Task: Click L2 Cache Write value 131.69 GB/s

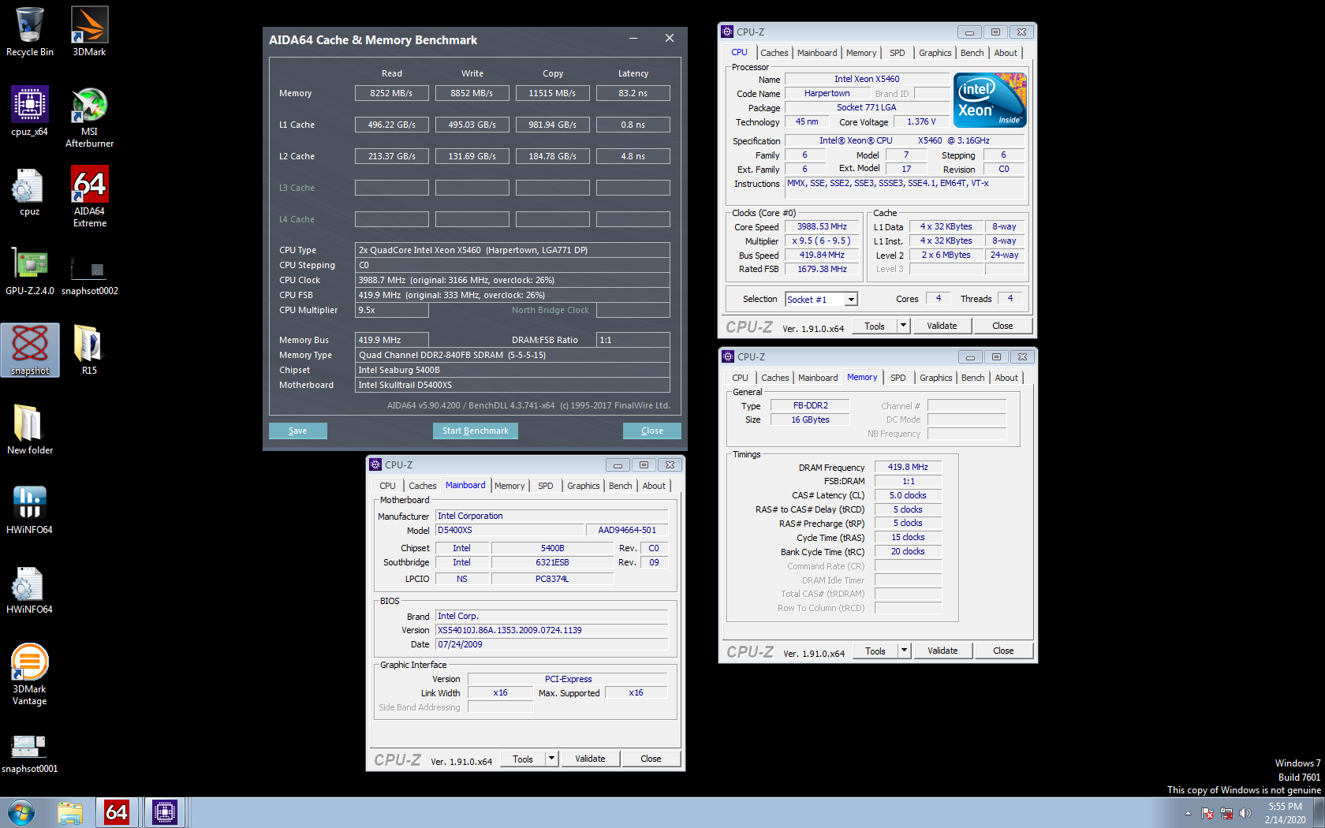Action: (472, 156)
